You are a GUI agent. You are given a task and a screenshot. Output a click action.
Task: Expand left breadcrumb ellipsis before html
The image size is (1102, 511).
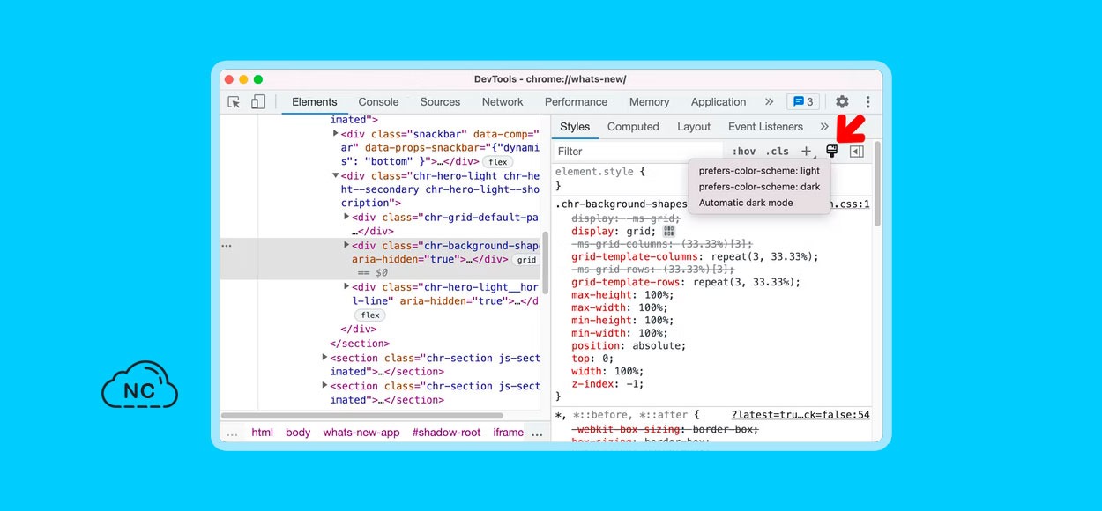(232, 433)
